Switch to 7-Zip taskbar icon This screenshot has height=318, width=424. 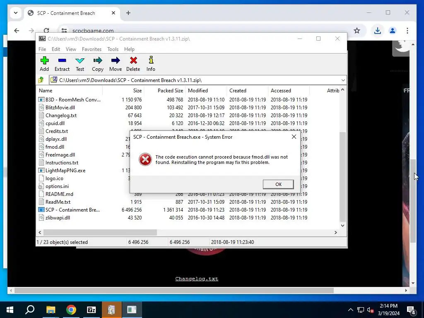(92, 310)
